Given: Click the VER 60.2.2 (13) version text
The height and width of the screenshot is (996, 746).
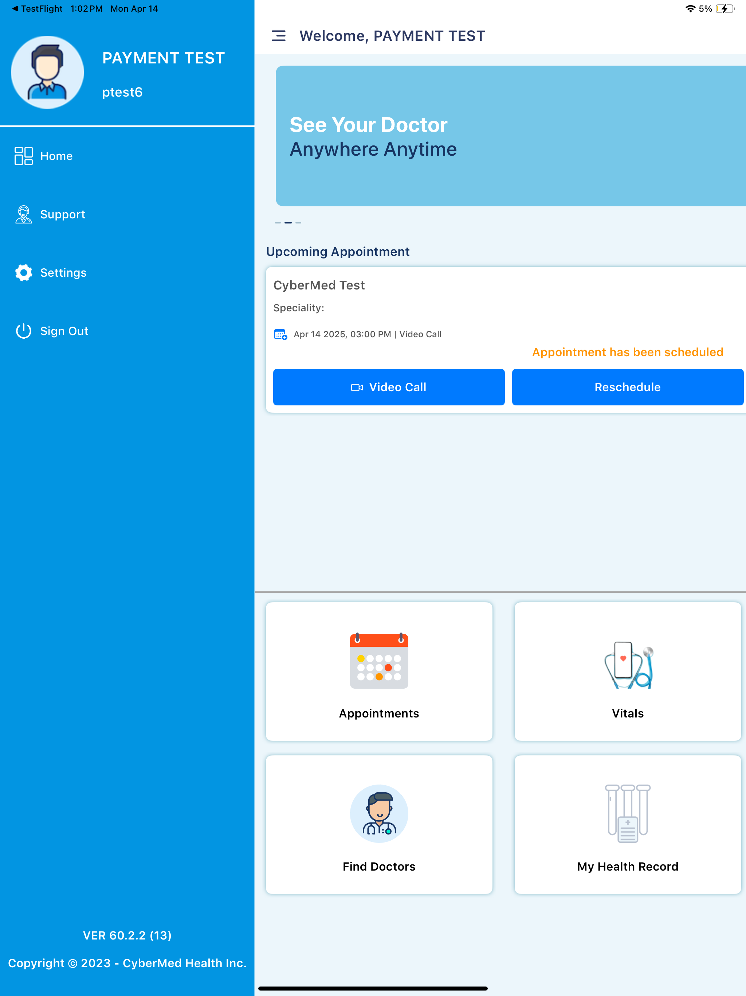Looking at the screenshot, I should click(x=127, y=935).
